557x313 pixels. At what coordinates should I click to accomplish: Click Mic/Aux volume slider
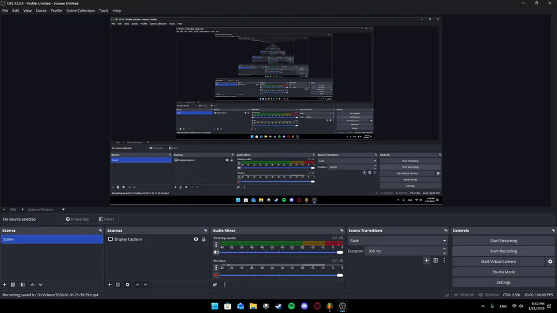click(x=282, y=275)
